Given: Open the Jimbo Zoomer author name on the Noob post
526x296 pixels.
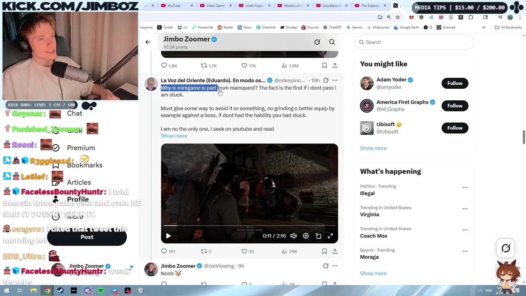Looking at the screenshot, I should coord(178,266).
